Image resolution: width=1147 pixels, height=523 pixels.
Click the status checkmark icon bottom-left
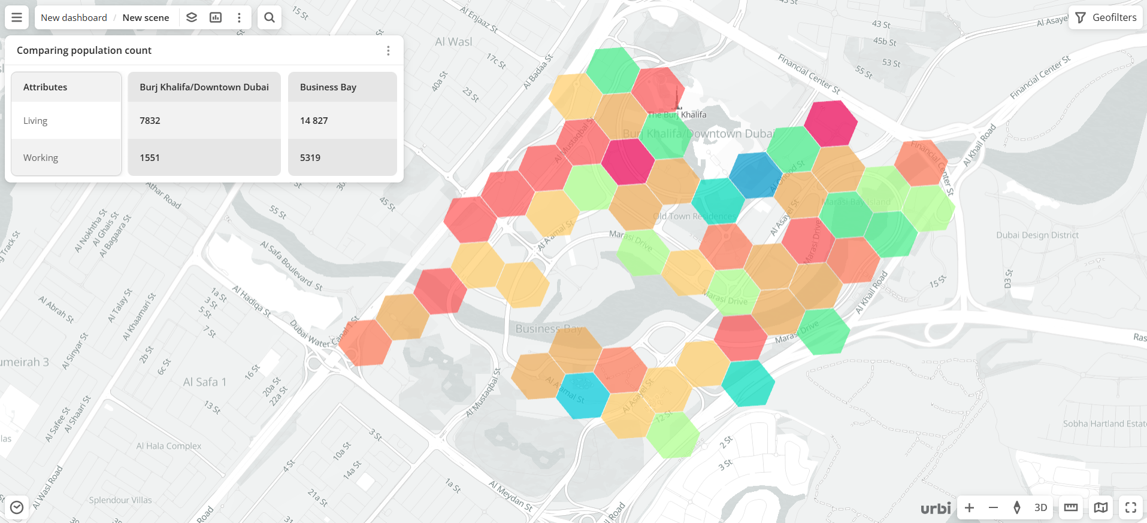17,507
